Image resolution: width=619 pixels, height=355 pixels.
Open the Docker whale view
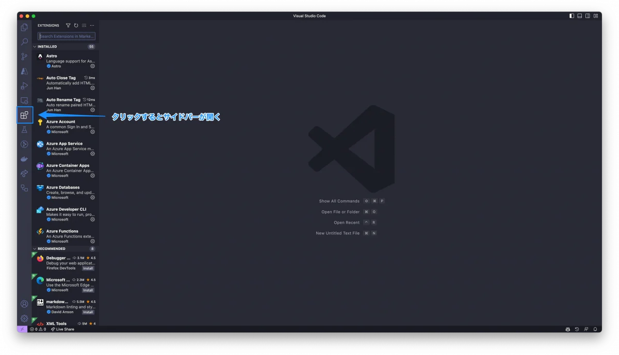point(24,159)
